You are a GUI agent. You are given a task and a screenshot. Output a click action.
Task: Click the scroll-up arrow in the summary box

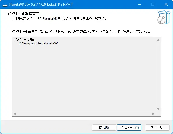(x=158, y=40)
